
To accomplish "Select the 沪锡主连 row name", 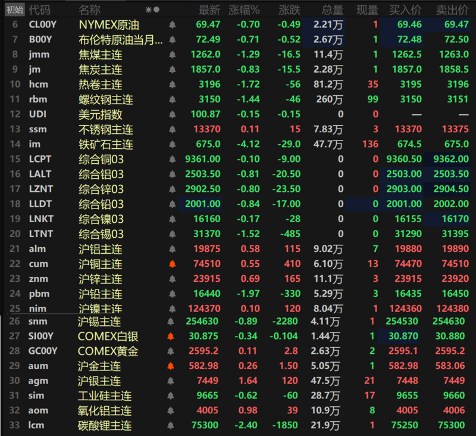I will 99,322.
